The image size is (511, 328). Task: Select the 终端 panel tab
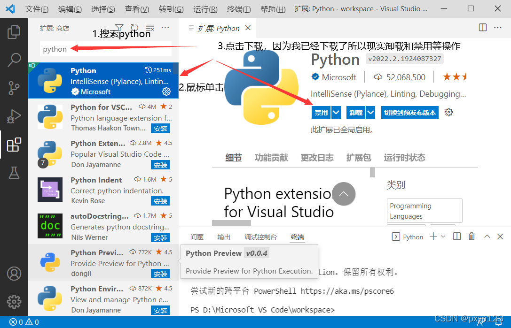297,237
